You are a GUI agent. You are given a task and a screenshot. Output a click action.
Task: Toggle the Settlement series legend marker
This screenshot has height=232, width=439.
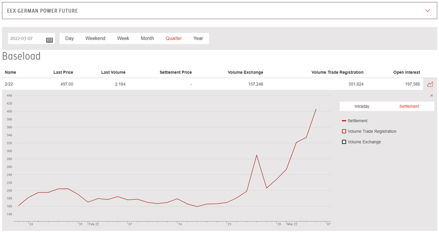(x=344, y=121)
